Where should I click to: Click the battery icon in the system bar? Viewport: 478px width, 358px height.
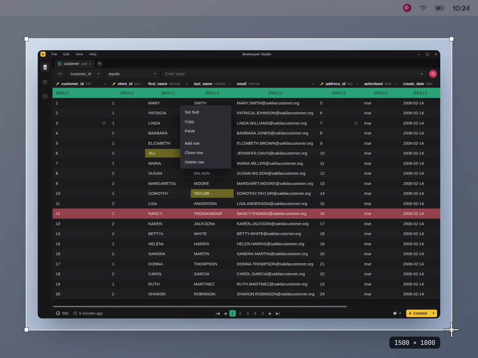click(440, 8)
